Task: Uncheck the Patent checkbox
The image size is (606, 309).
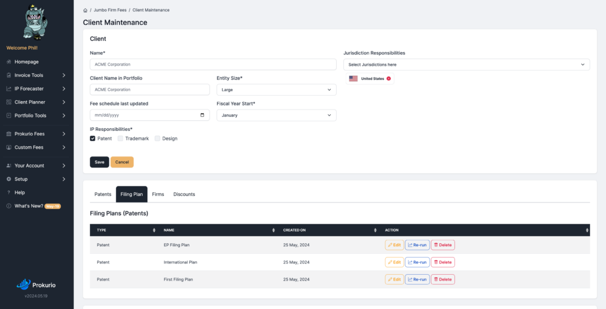Action: 92,139
